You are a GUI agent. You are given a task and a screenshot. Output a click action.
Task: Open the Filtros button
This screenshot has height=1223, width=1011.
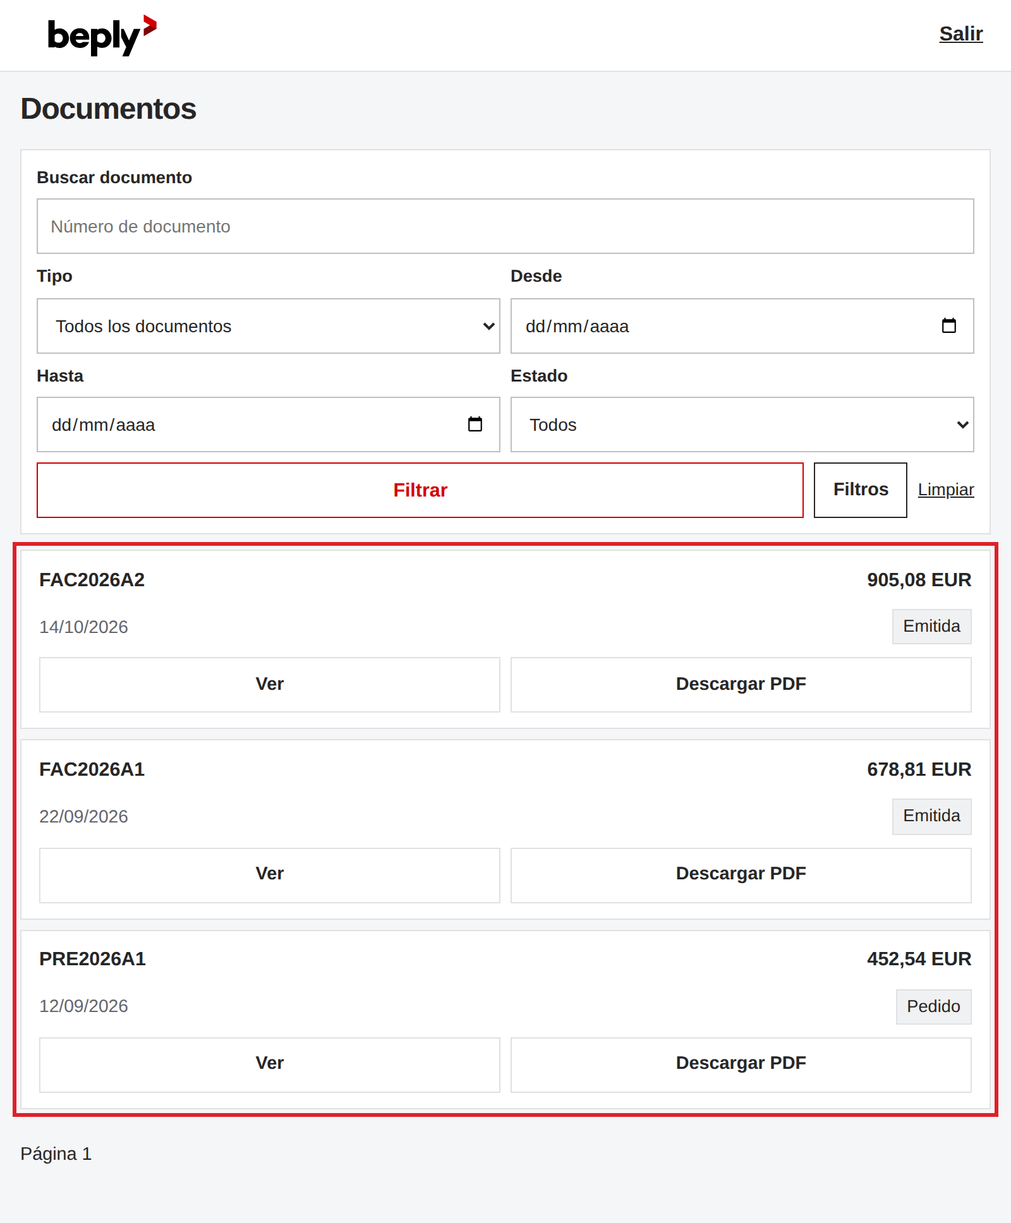click(861, 490)
